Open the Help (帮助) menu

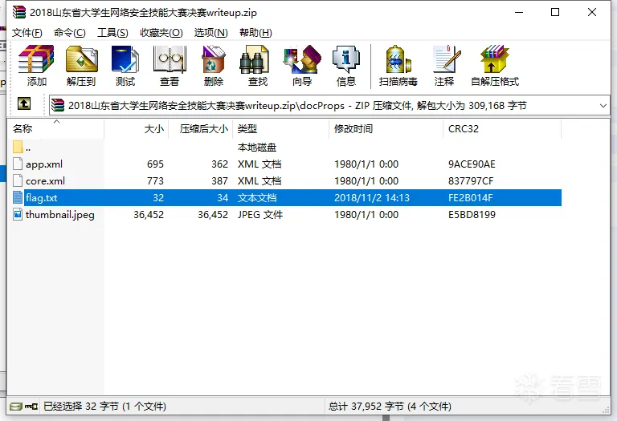click(x=255, y=33)
